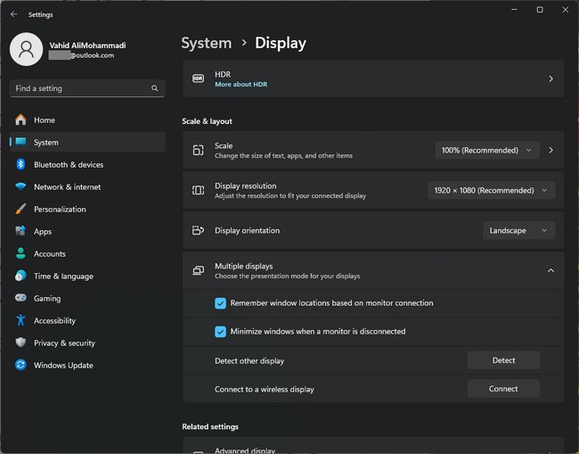This screenshot has width=579, height=454.
Task: Click Detect other display label
Action: pos(249,361)
